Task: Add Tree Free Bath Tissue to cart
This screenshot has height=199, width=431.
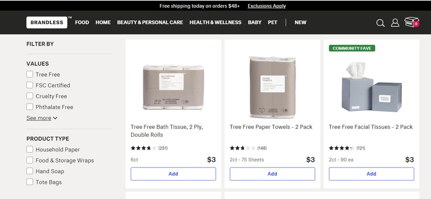Action: coord(173,174)
